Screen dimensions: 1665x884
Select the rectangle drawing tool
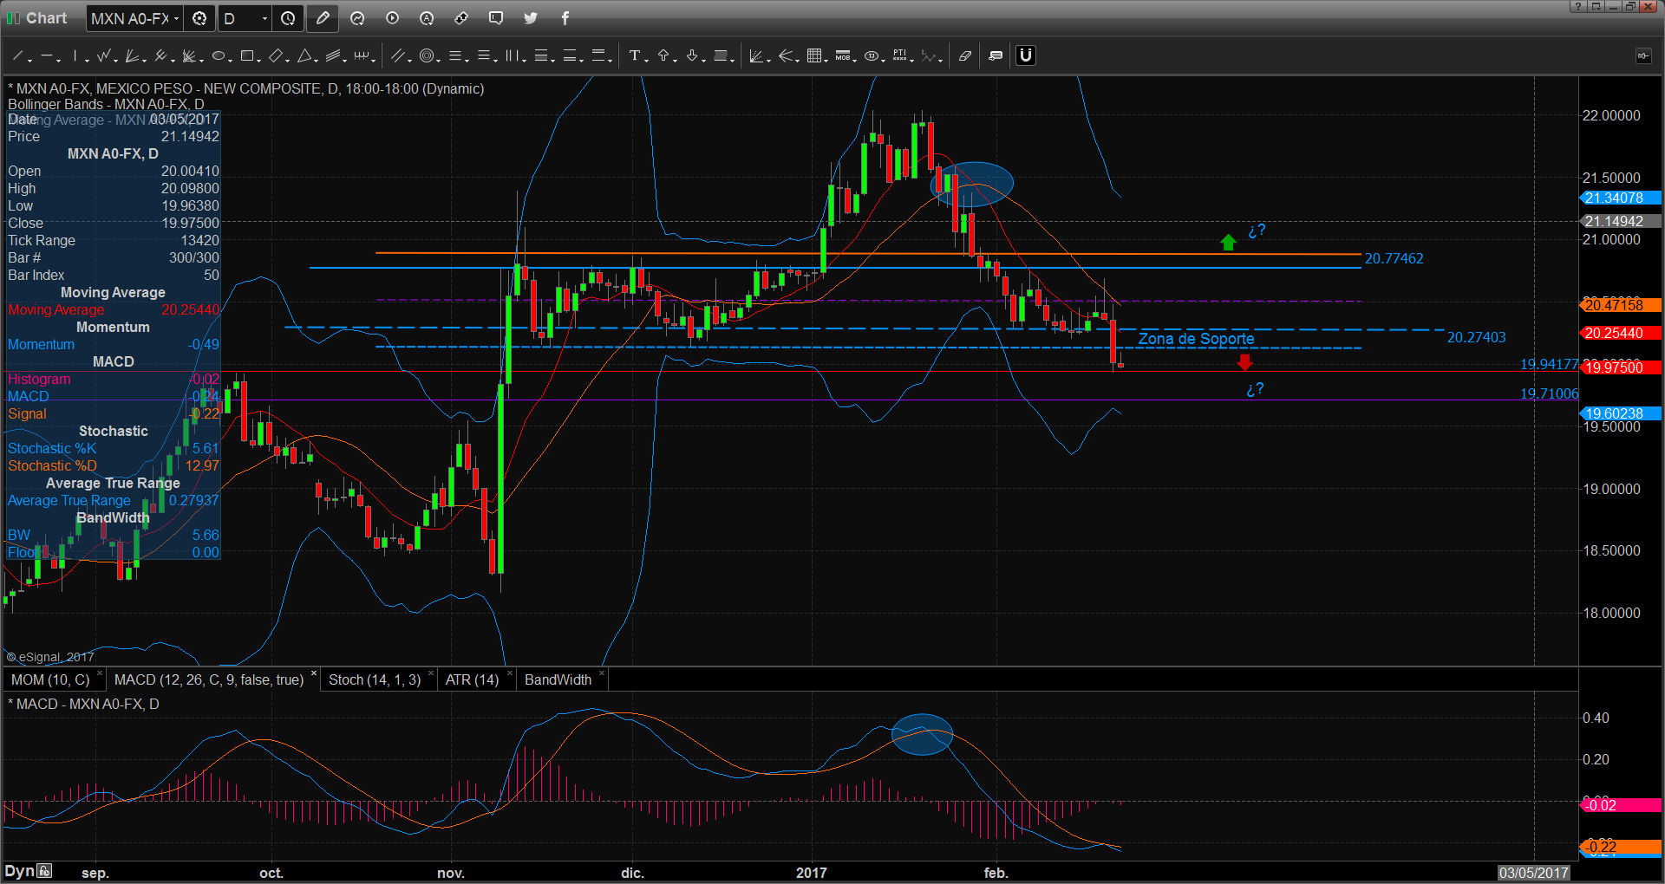246,56
